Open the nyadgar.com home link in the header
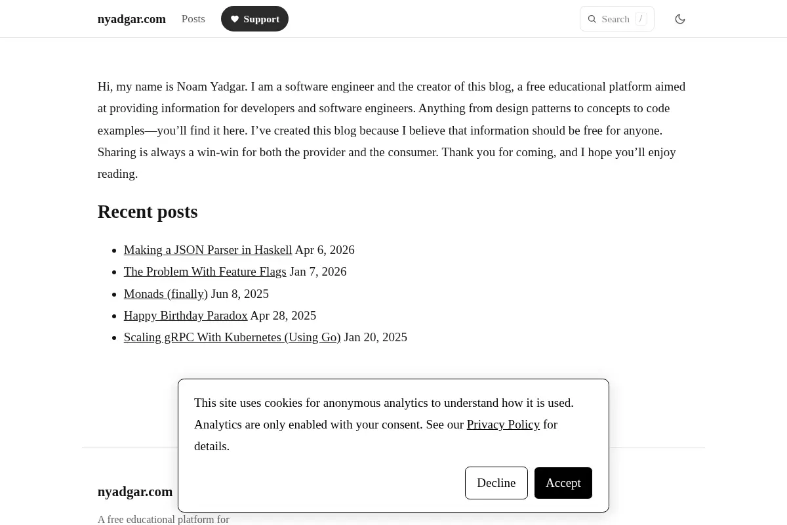 (x=132, y=19)
